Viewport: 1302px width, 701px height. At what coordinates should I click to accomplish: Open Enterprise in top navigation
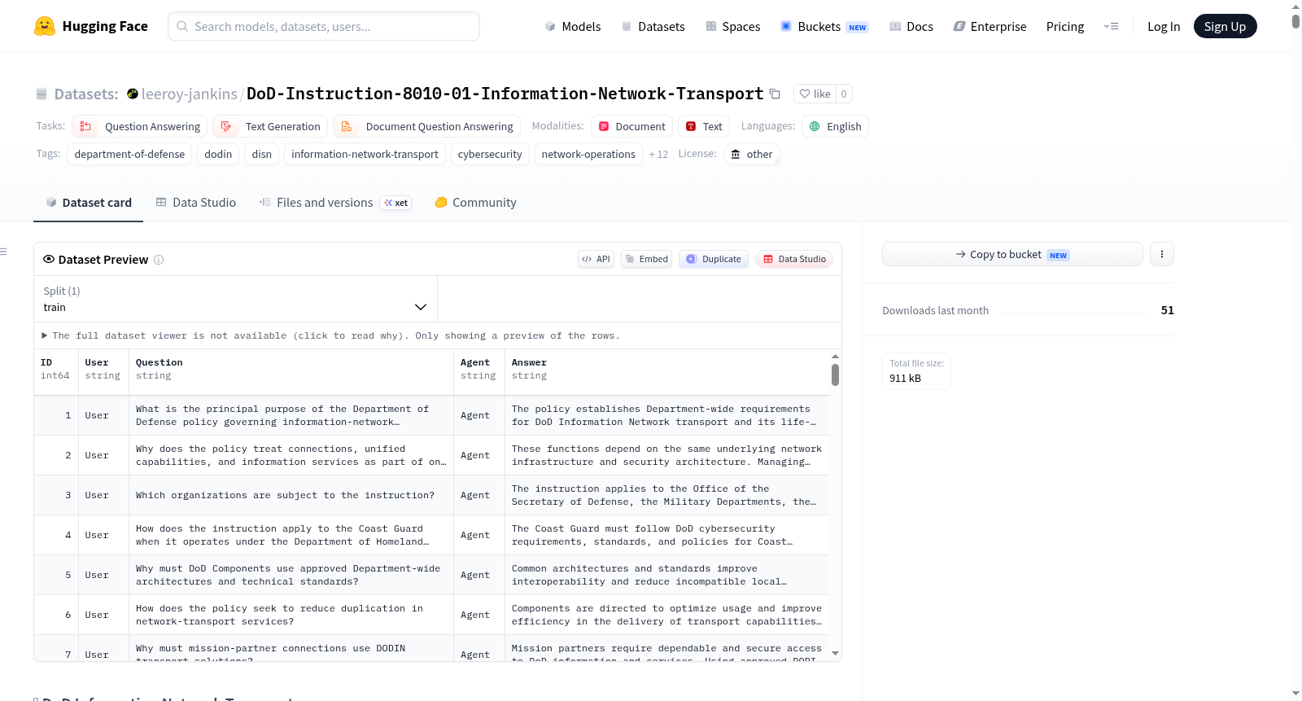(990, 26)
